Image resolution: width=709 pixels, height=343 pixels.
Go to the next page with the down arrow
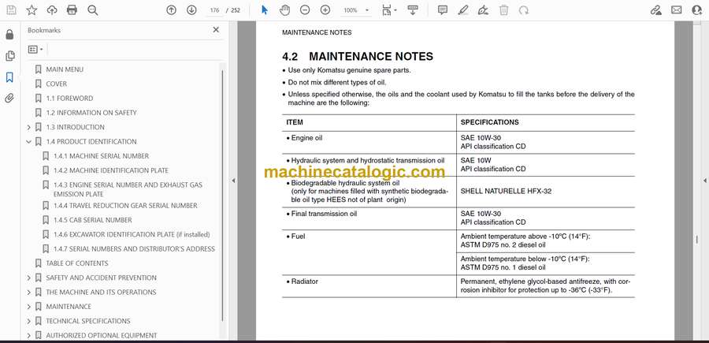click(x=191, y=10)
